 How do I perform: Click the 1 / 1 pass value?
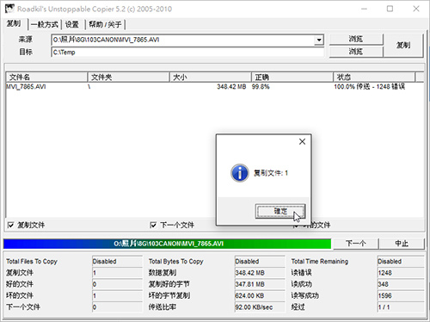pyautogui.click(x=401, y=307)
